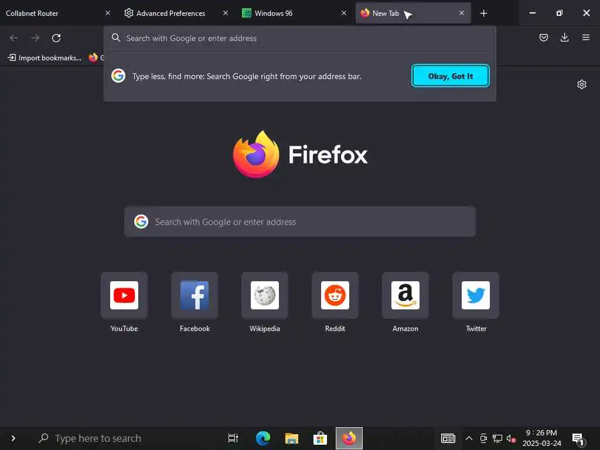Open the Twitter shortcut tile
Image resolution: width=600 pixels, height=450 pixels.
[476, 295]
